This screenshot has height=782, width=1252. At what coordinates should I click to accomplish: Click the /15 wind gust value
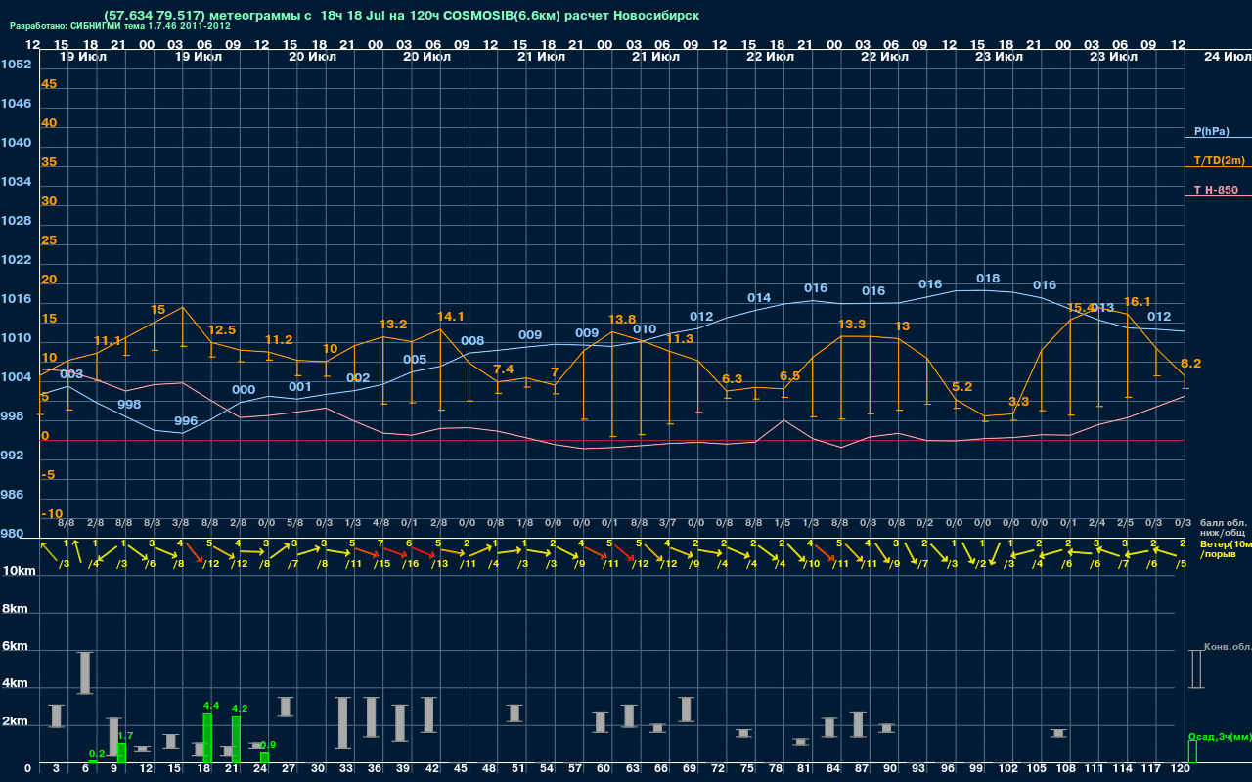click(x=382, y=563)
